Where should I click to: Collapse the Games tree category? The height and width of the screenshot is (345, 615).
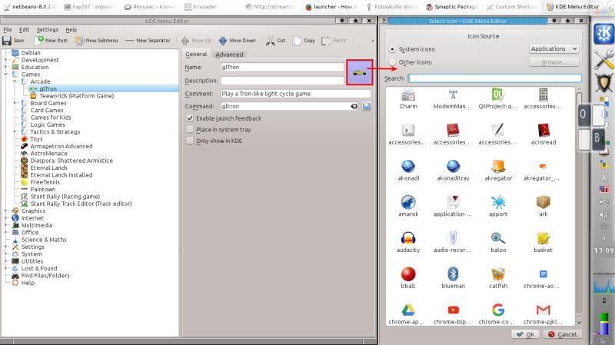coord(6,74)
